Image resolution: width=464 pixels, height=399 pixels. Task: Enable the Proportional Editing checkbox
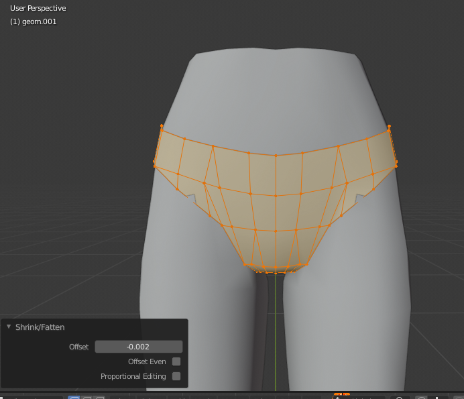[x=176, y=376]
